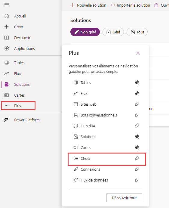Open Power Platform in the sidebar
The image size is (169, 208).
[x=27, y=120]
